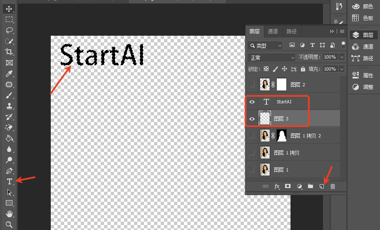Screen dimensions: 380x230
Task: Toggle prevent artboard auto-nesting lock
Action: pos(294,69)
